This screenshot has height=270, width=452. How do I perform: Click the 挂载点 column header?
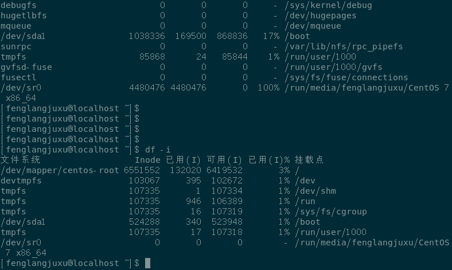tap(309, 160)
